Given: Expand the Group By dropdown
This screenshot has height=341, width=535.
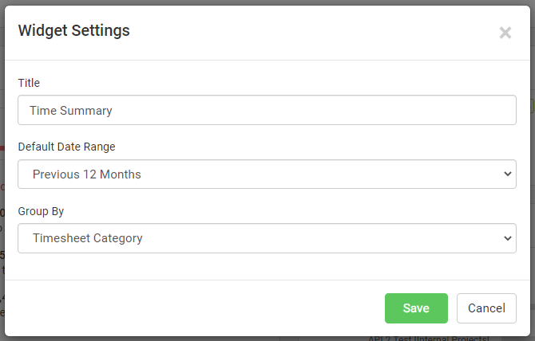Looking at the screenshot, I should click(x=267, y=238).
